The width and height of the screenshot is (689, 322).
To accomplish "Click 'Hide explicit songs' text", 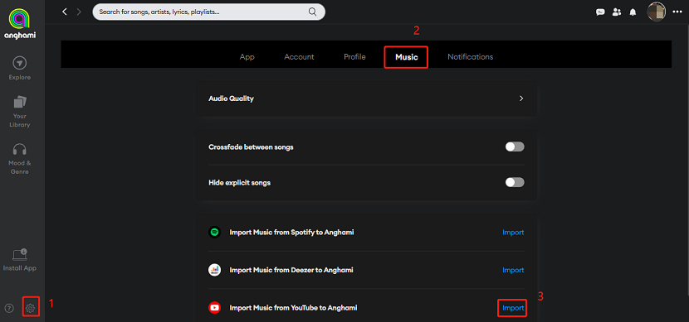I will point(239,182).
